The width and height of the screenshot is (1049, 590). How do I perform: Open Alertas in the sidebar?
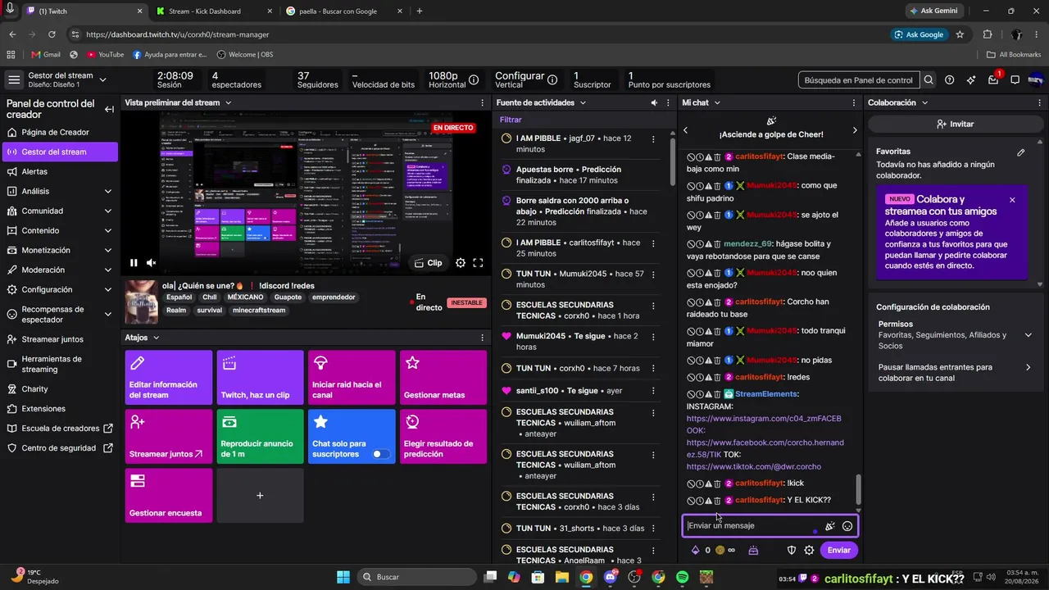tap(59, 171)
